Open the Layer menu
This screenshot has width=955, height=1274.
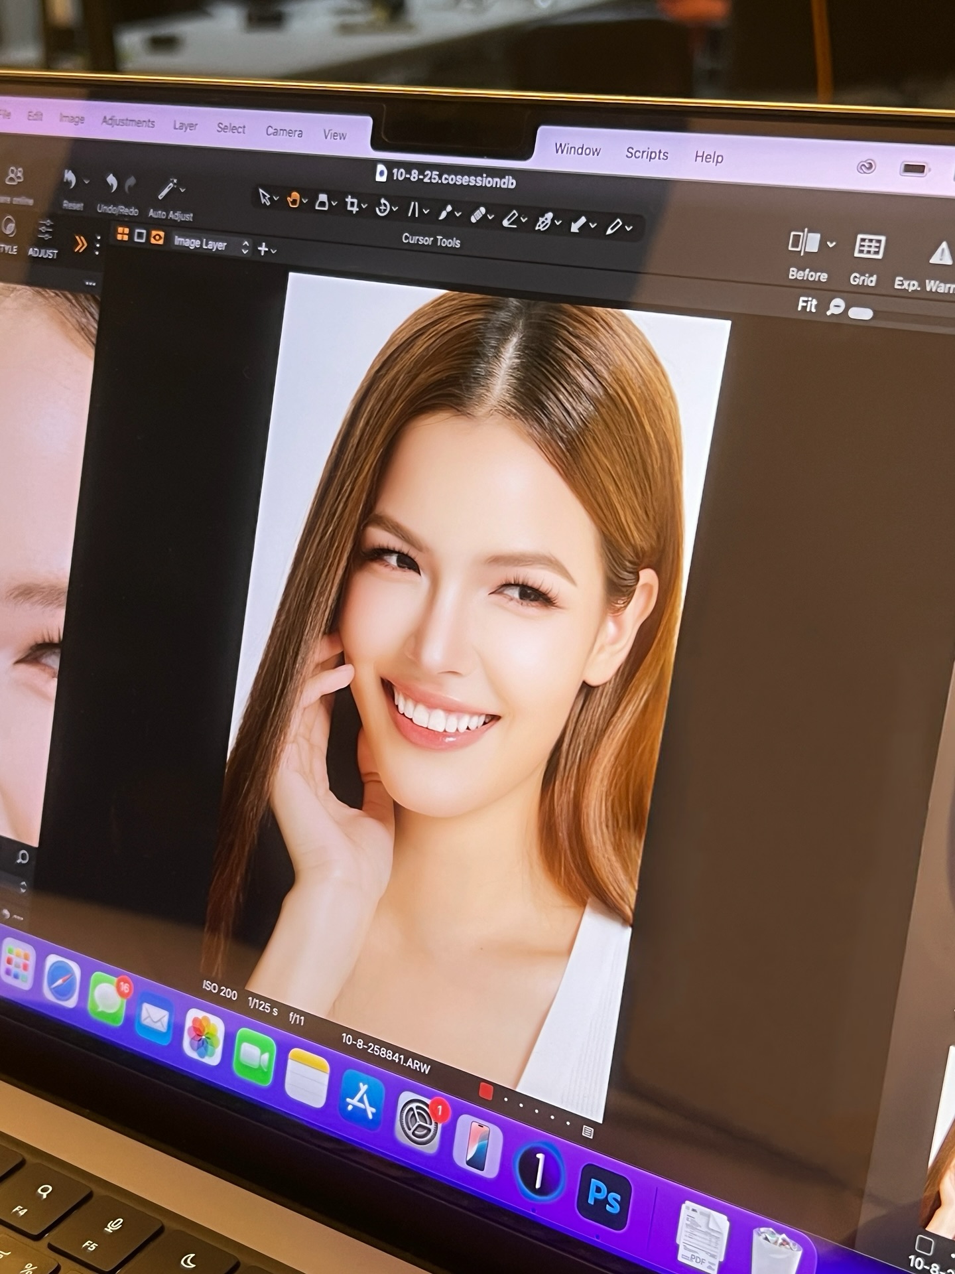[x=185, y=125]
